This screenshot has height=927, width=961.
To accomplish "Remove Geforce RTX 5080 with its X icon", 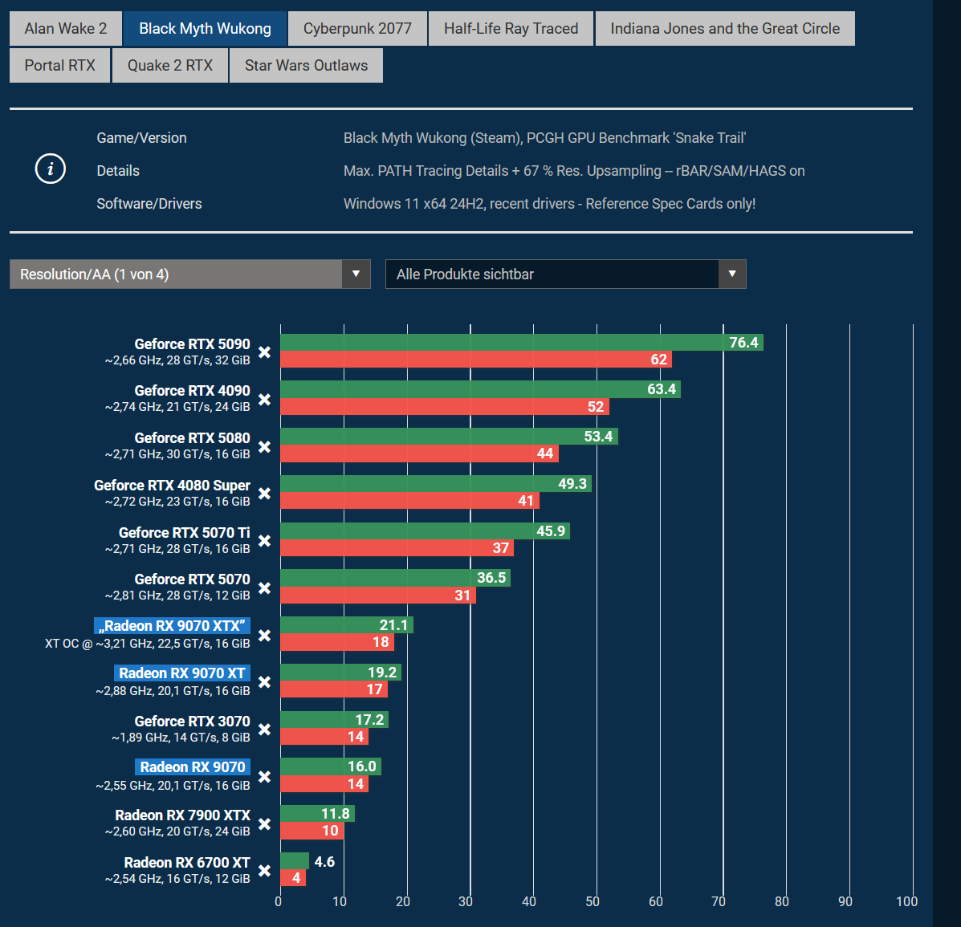I will [264, 447].
